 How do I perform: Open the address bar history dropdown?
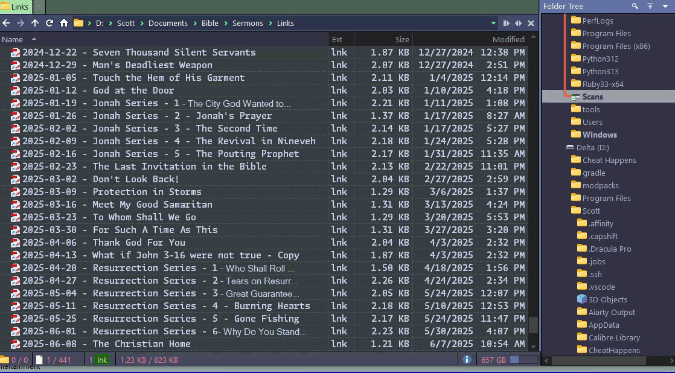coord(493,23)
